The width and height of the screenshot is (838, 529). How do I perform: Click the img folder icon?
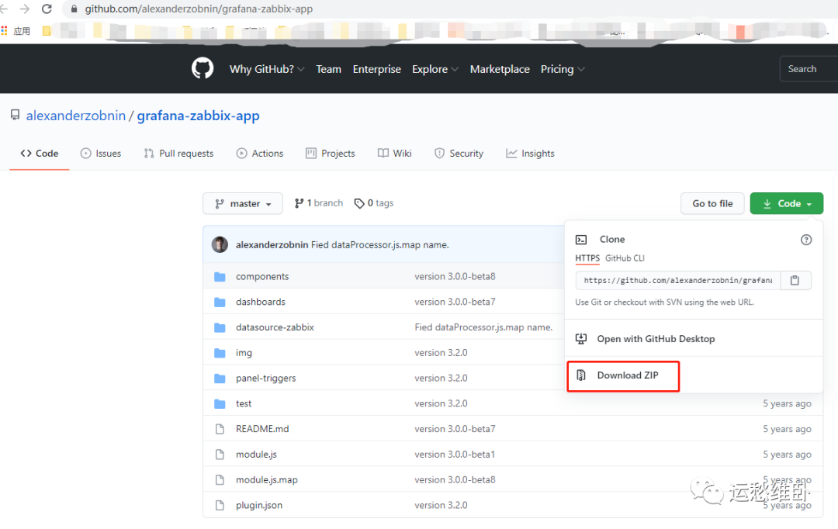point(220,353)
